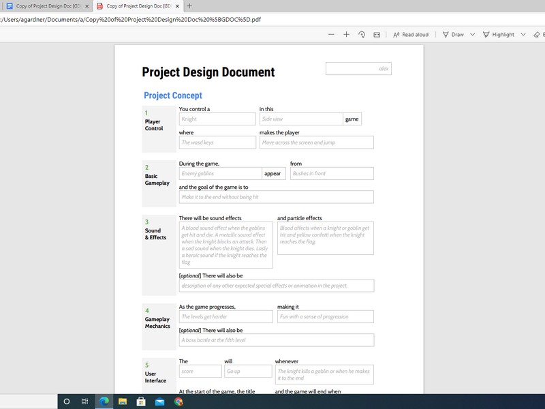Select the Draw pen tool

pos(453,34)
